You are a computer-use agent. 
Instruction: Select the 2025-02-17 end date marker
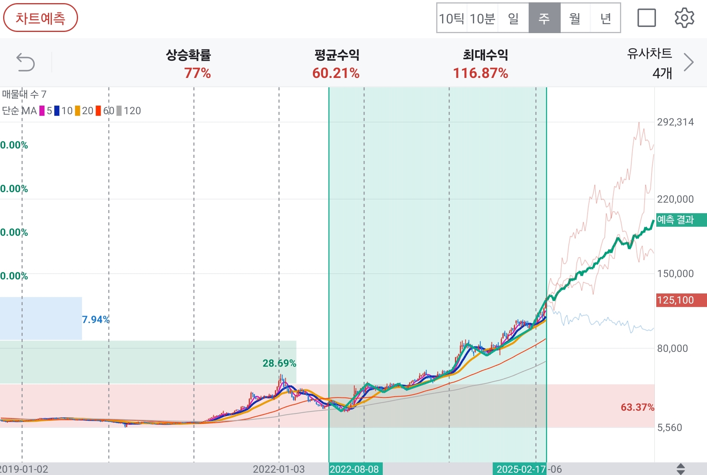tap(520, 469)
